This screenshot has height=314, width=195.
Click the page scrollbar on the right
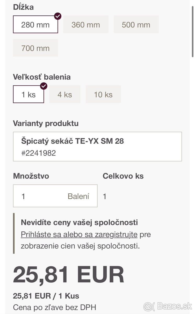click(x=193, y=29)
